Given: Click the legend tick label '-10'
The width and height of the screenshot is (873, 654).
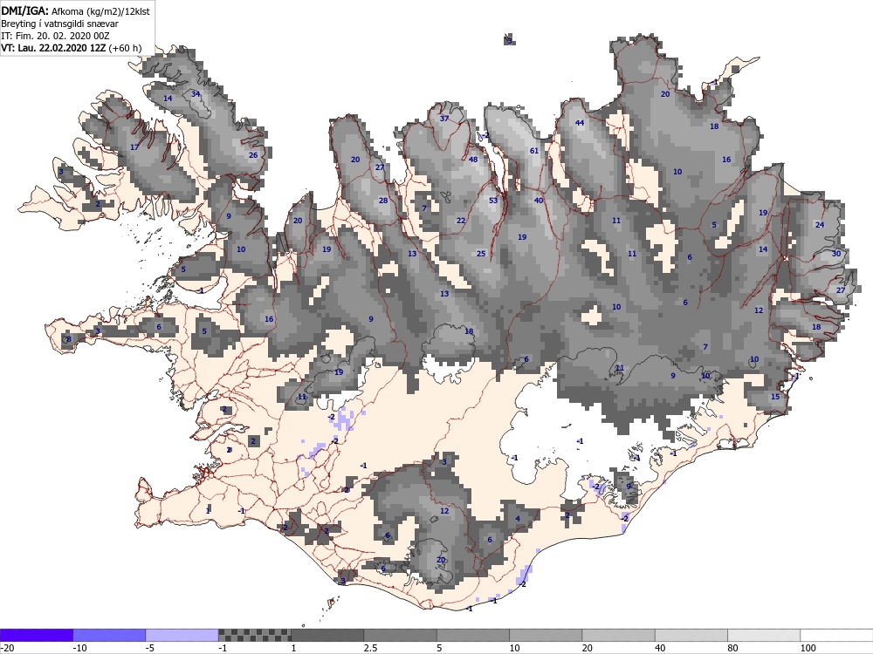Looking at the screenshot, I should coord(80,649).
